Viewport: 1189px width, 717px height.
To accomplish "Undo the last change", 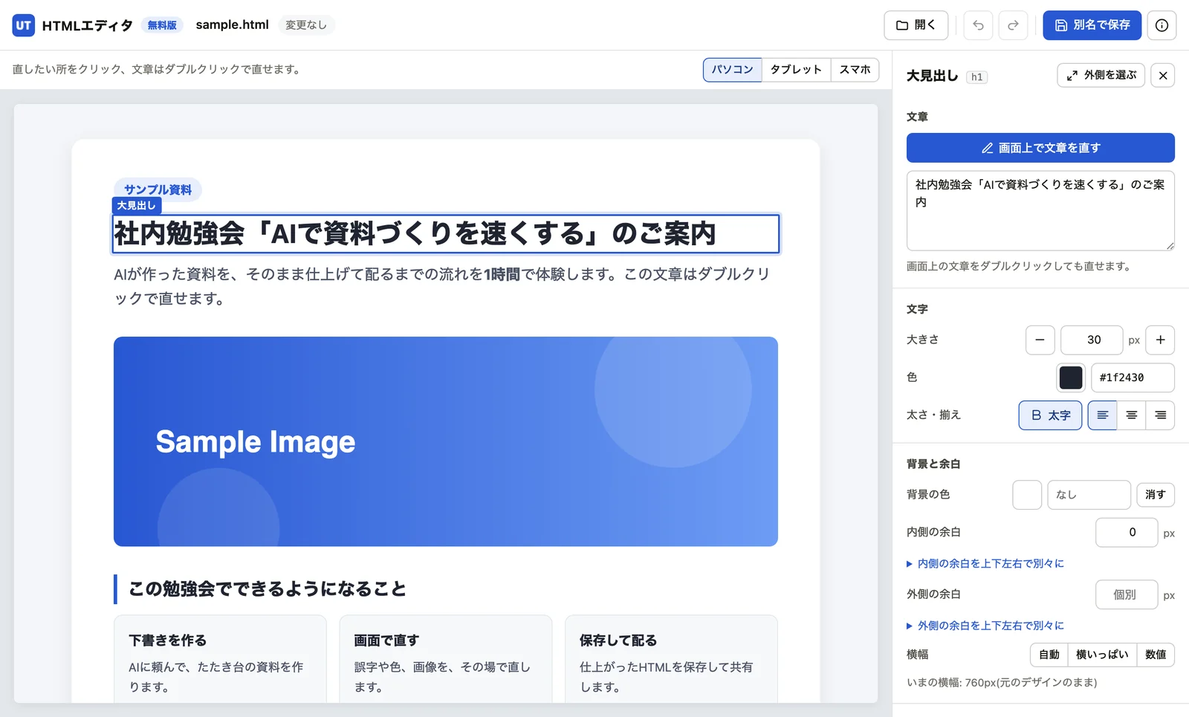I will 978,25.
